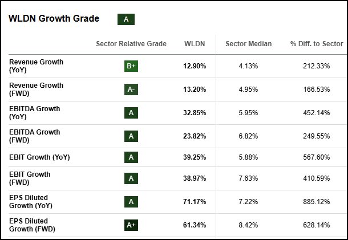Select the EBIT Growth (YoY) row label

pos(39,157)
